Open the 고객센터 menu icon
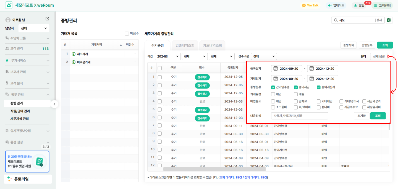Screen dimensions: 398x189 tap(375, 5)
